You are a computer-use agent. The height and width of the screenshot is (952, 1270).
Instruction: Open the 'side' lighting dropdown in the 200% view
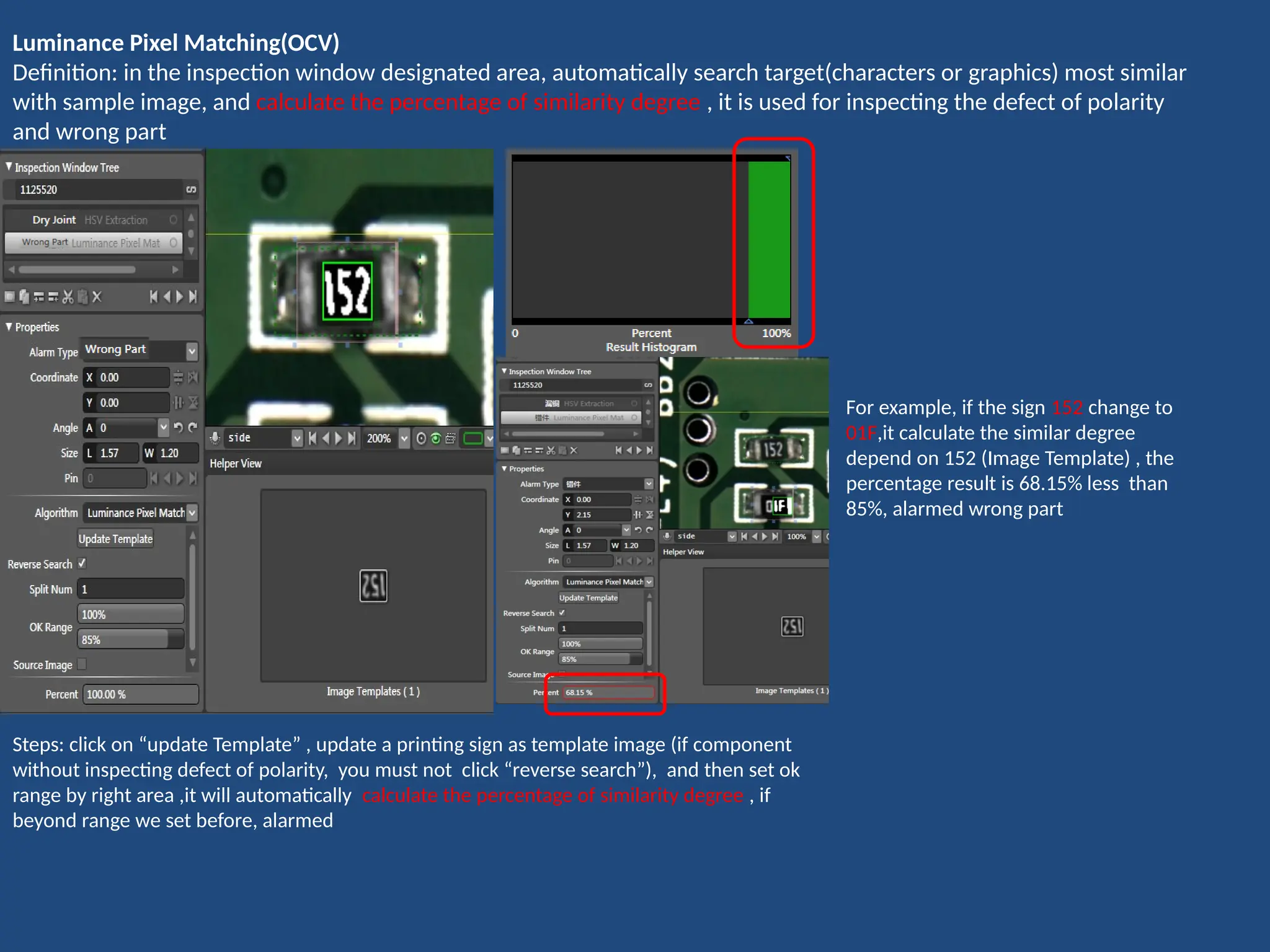[x=297, y=438]
